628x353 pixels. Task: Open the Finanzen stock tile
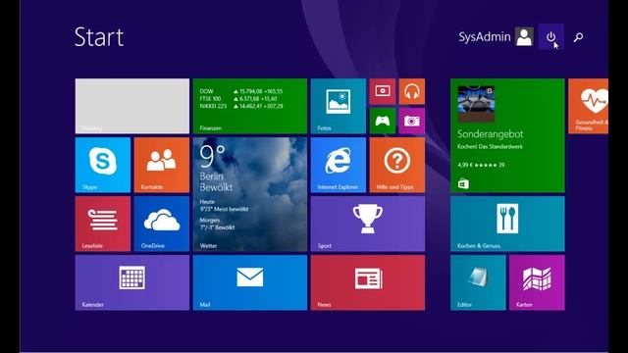[250, 106]
